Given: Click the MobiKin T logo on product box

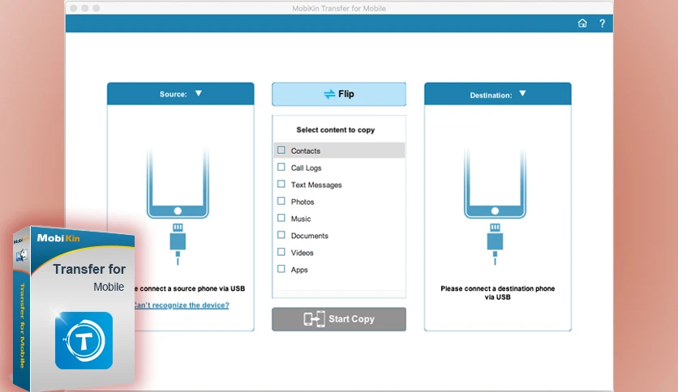Looking at the screenshot, I should (x=84, y=341).
